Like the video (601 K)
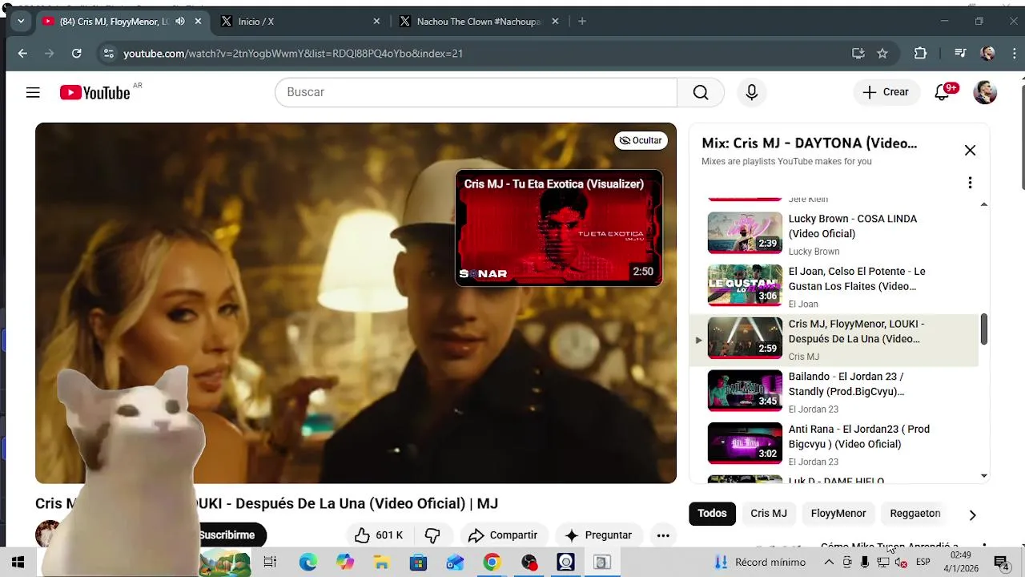Viewport: 1025px width, 577px height. click(x=380, y=535)
